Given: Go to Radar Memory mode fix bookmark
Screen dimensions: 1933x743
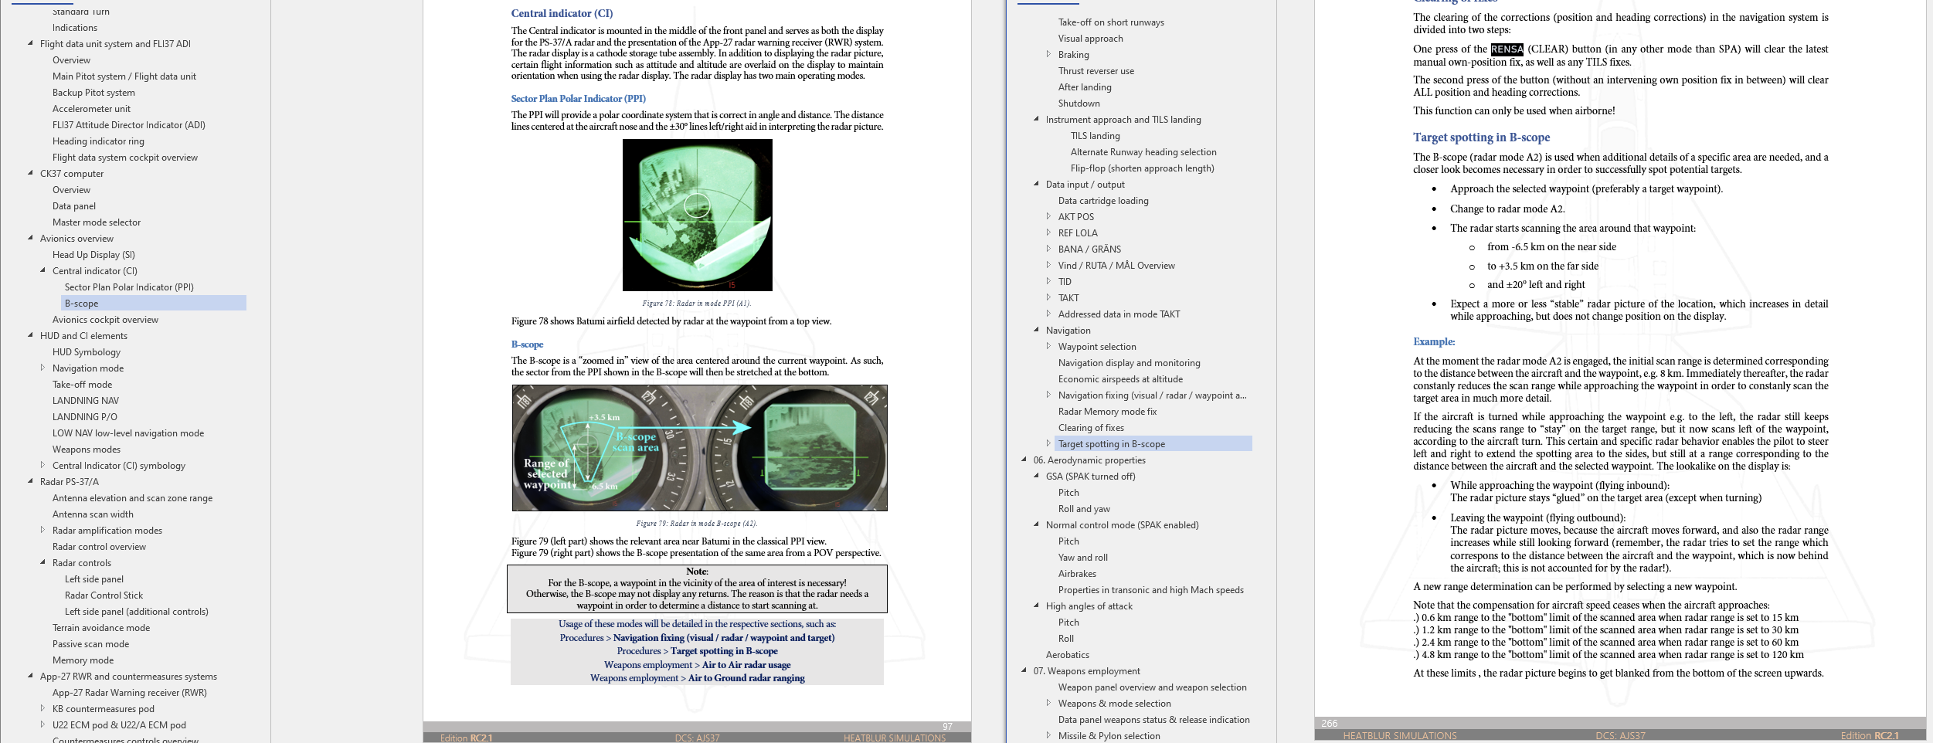Looking at the screenshot, I should point(1107,412).
